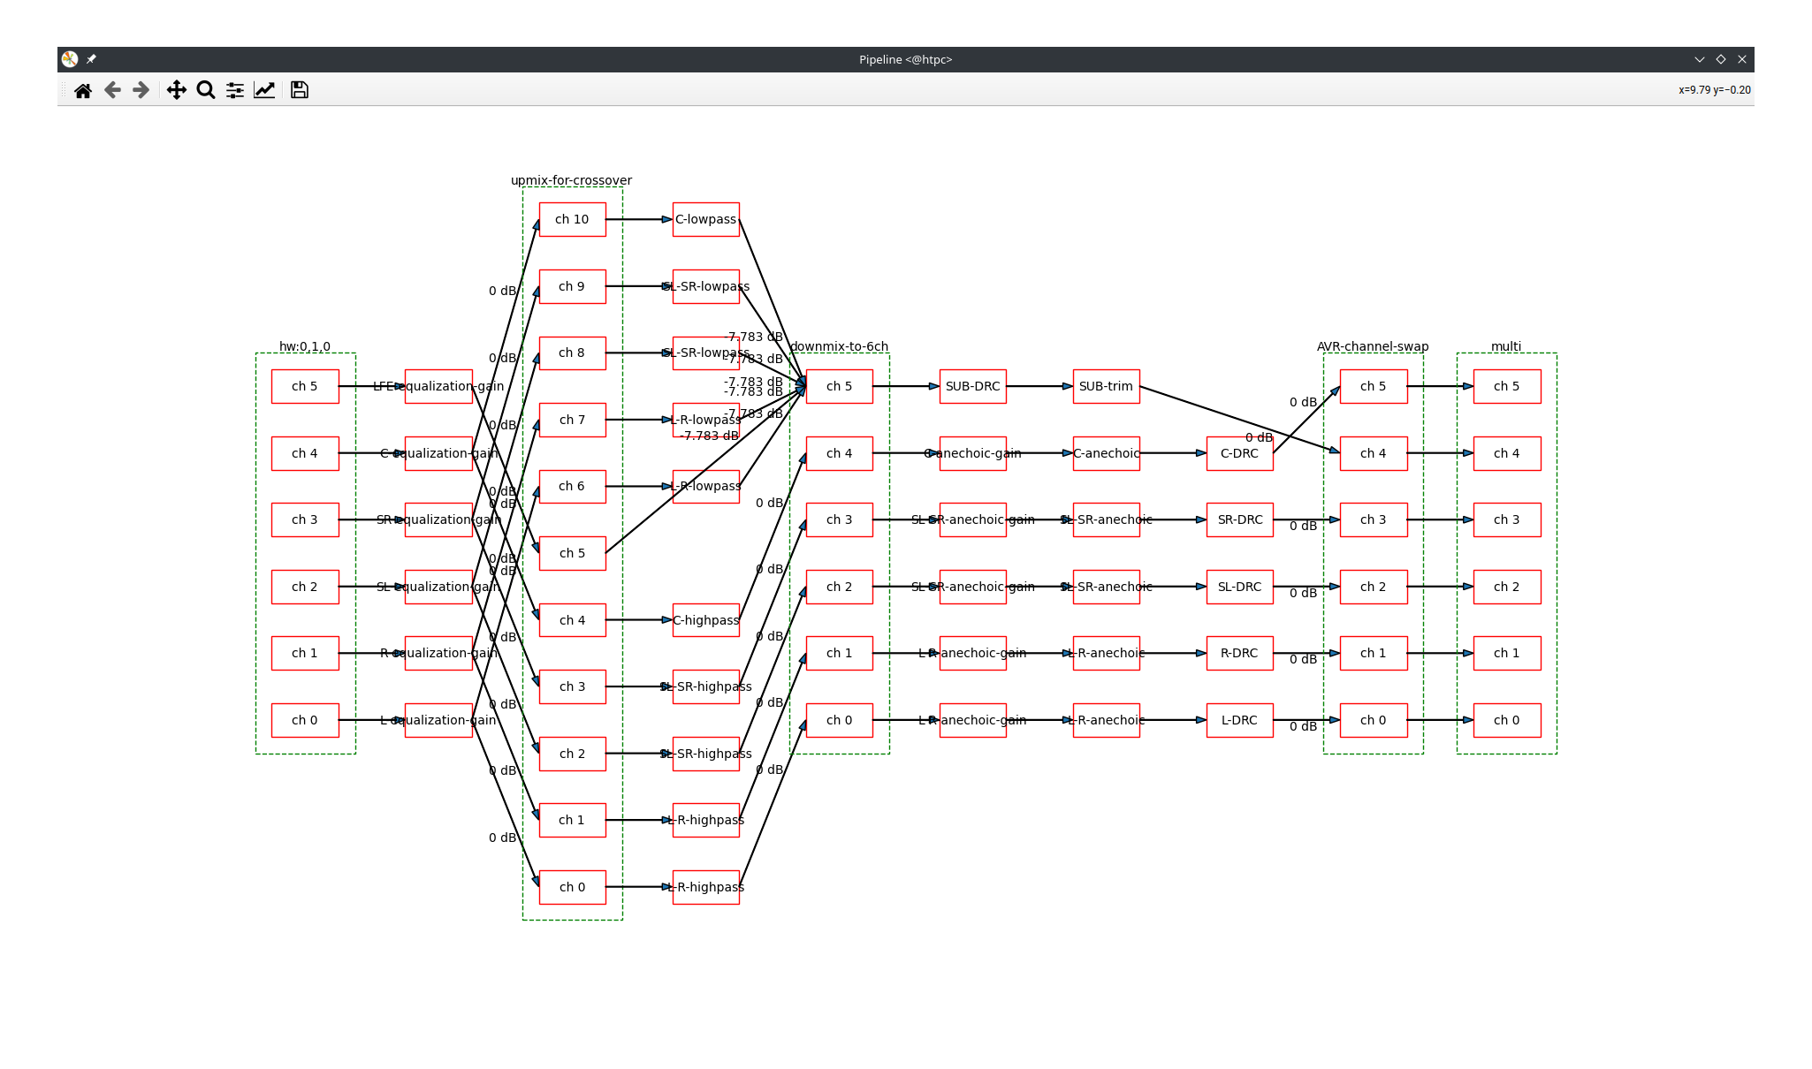The width and height of the screenshot is (1812, 1069).
Task: Select the C-DRC node
Action: (x=1240, y=453)
